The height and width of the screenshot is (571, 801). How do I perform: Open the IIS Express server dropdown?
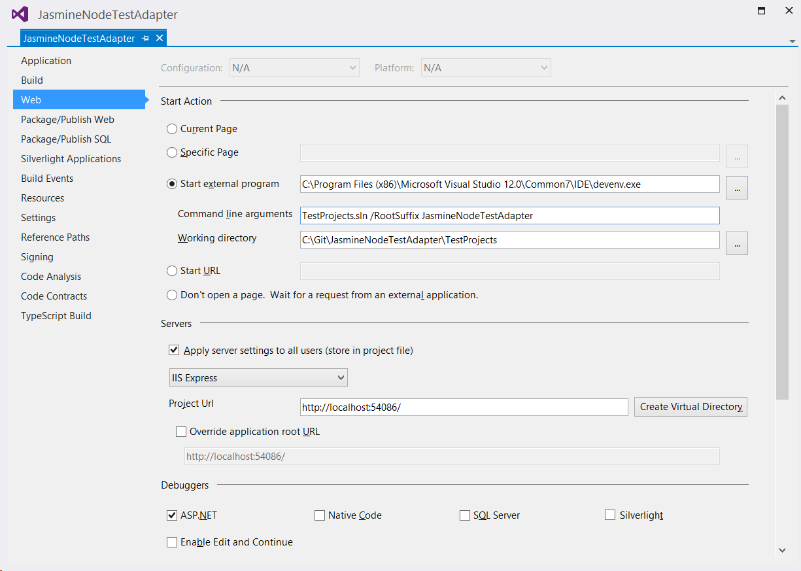pyautogui.click(x=341, y=377)
